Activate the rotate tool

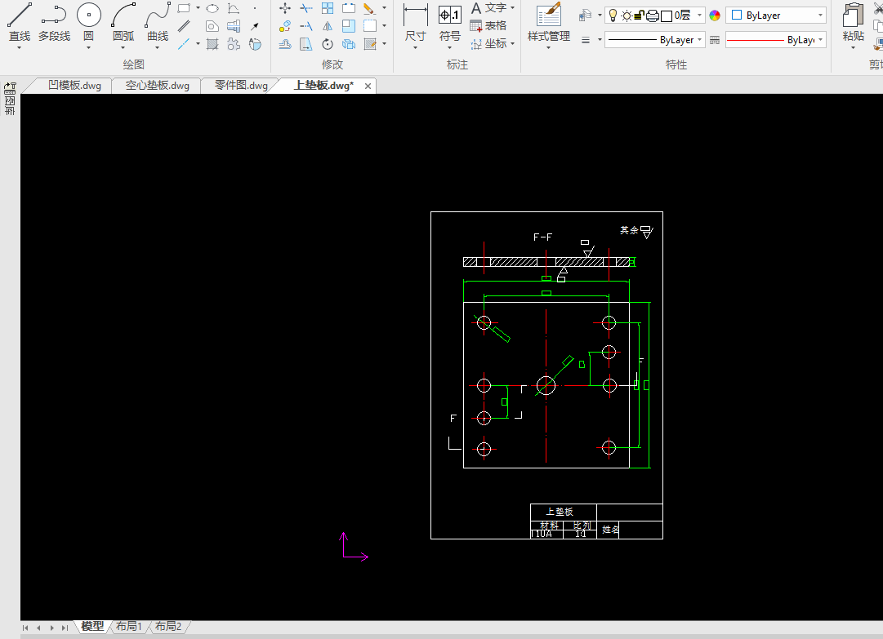(x=328, y=44)
